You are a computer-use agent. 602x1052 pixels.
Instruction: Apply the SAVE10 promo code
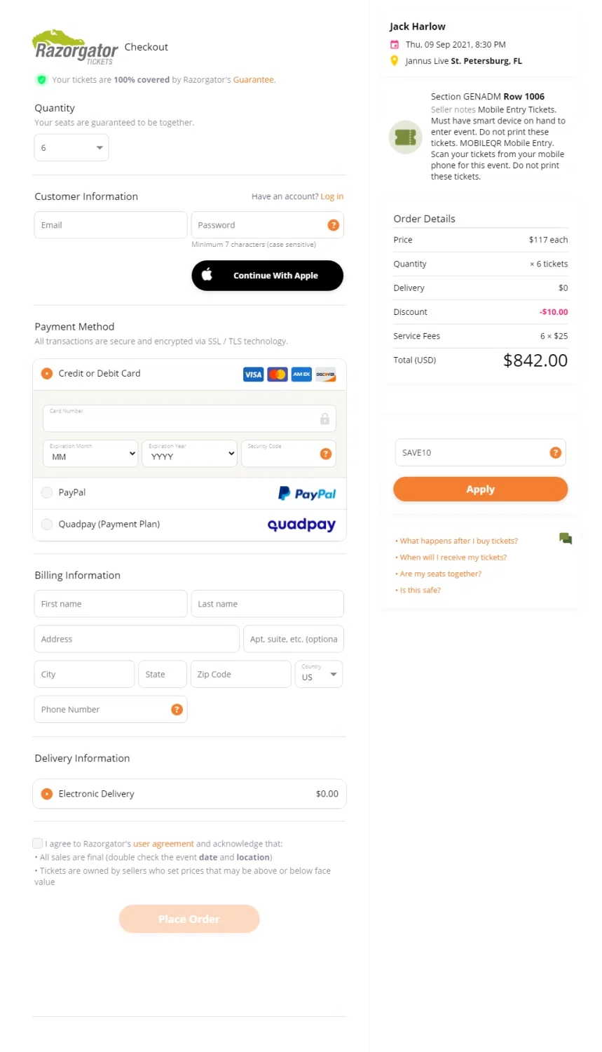point(481,490)
